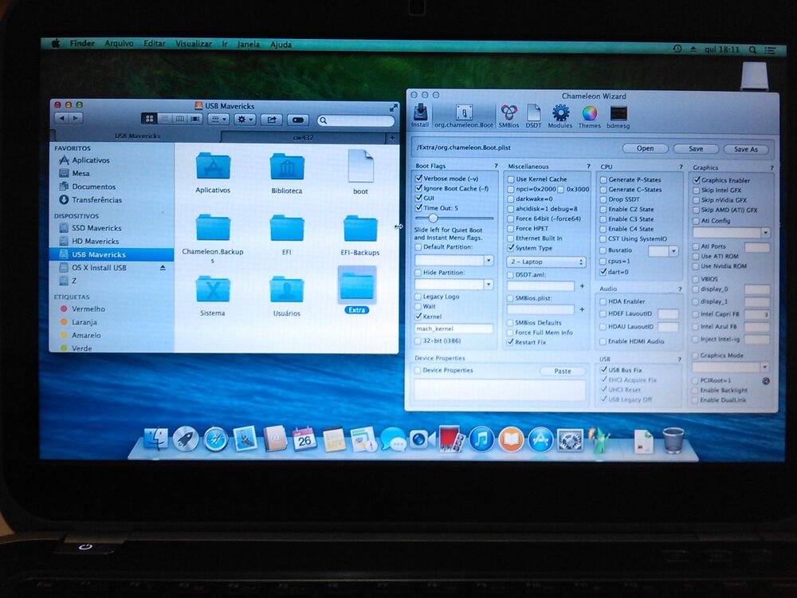Select the Themes color wheel icon

(589, 115)
